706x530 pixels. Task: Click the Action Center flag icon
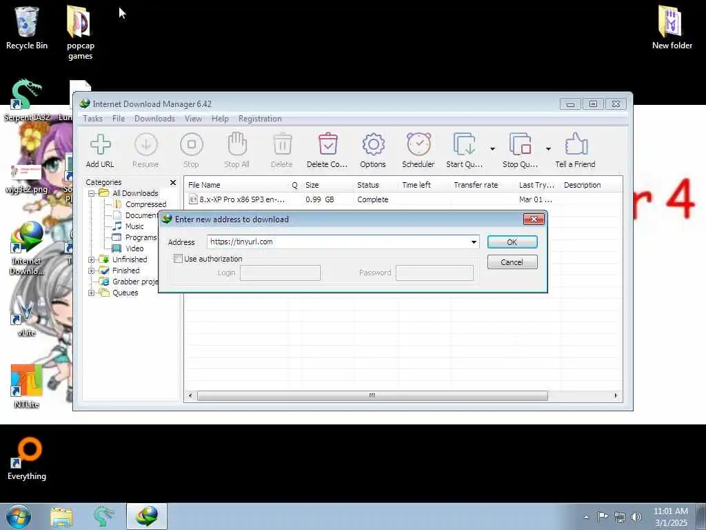(x=603, y=516)
